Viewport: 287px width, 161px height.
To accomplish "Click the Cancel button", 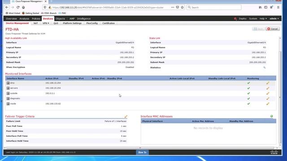I will tap(273, 29).
